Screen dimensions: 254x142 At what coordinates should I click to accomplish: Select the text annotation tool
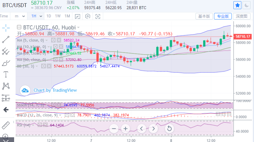tap(6, 75)
